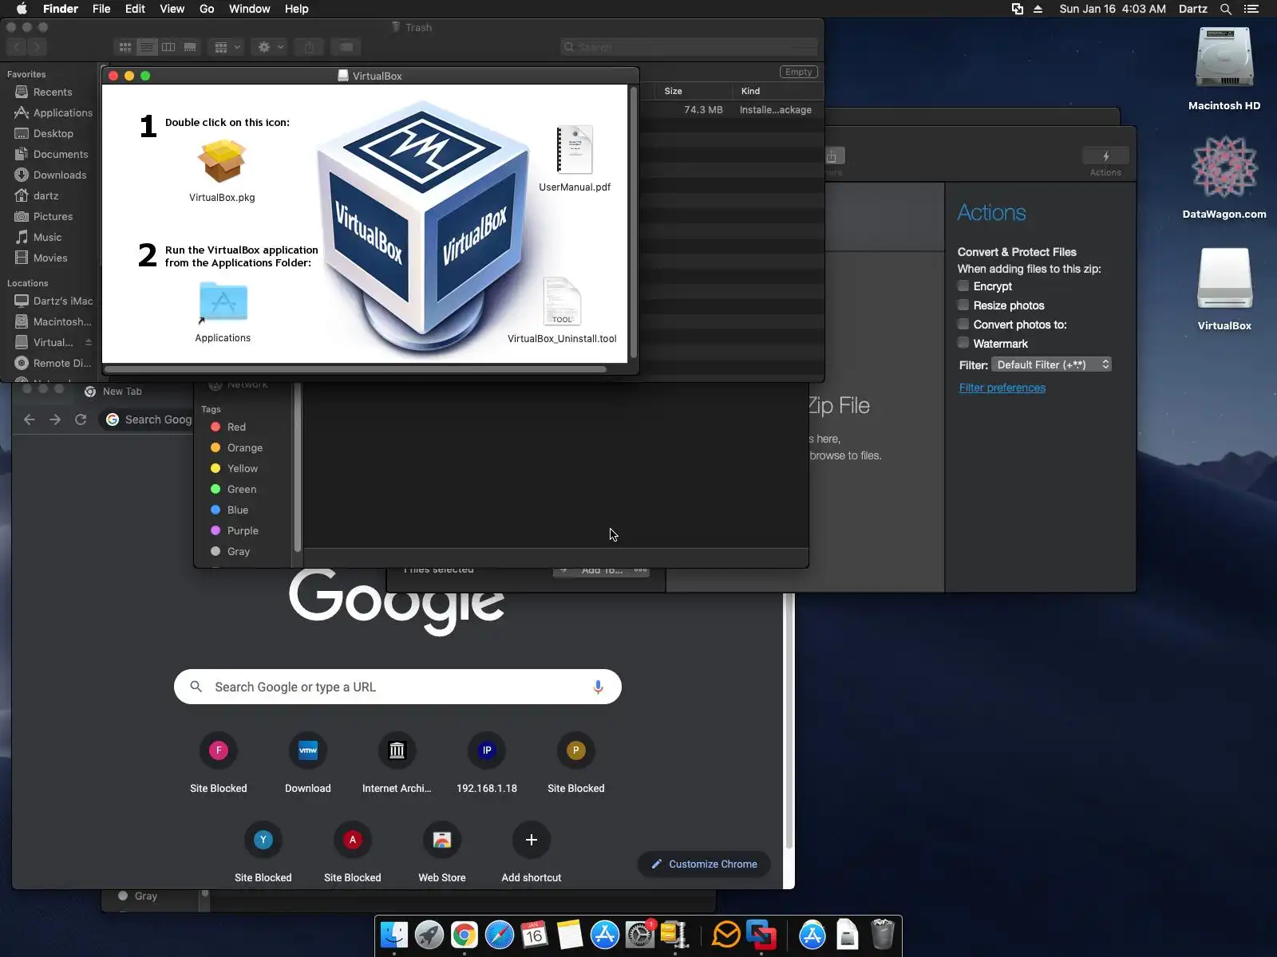Image resolution: width=1277 pixels, height=957 pixels.
Task: Click the Empty button in Trash window
Action: [798, 72]
